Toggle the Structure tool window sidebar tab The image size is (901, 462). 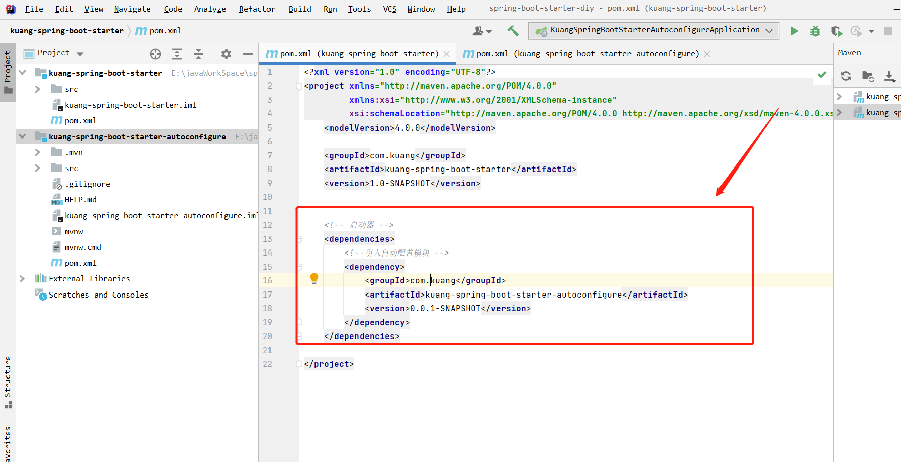(x=8, y=382)
